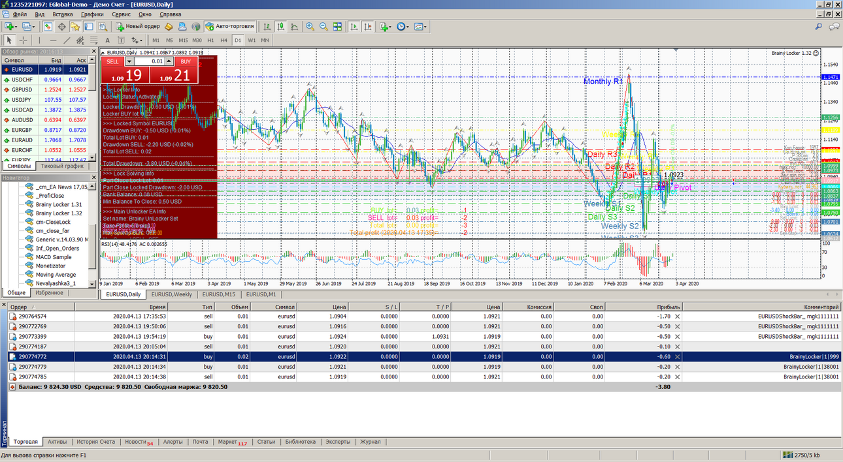The width and height of the screenshot is (843, 462).
Task: Toggle the Авто-торговля auto-trading button
Action: 229,27
